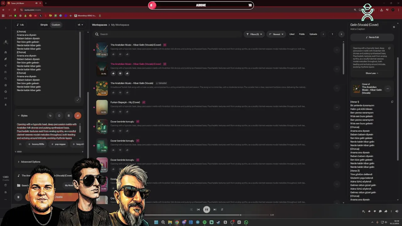Click the Remix/Edit button

pos(372,37)
